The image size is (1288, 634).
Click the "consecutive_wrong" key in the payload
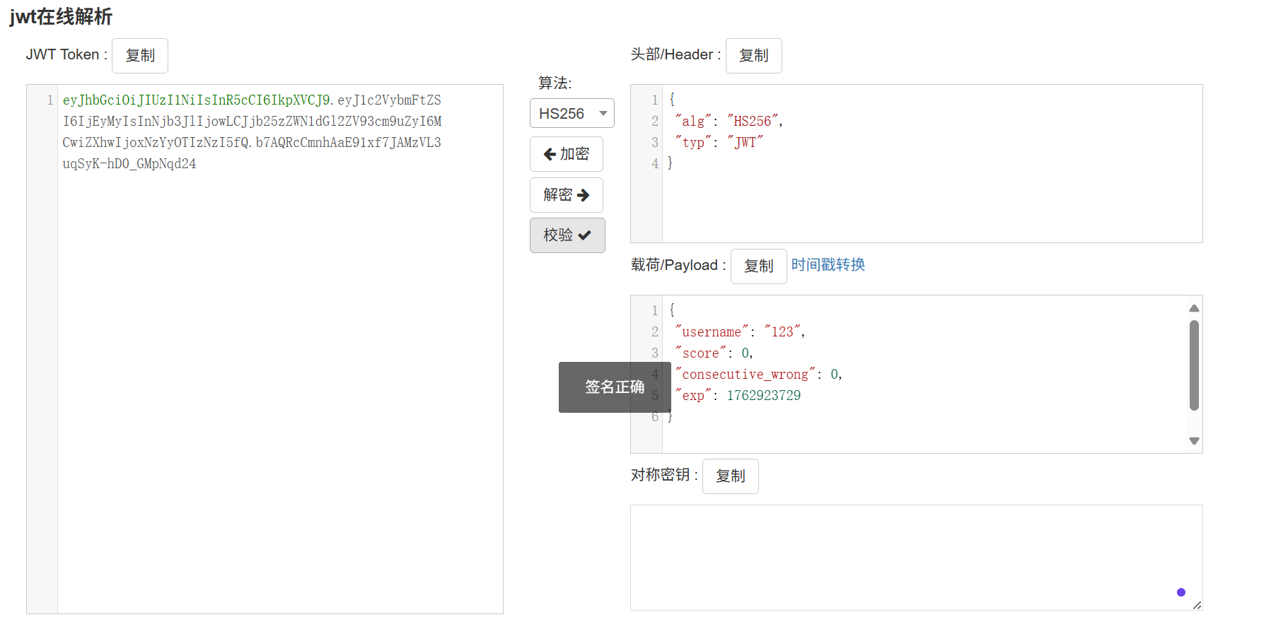click(x=745, y=375)
